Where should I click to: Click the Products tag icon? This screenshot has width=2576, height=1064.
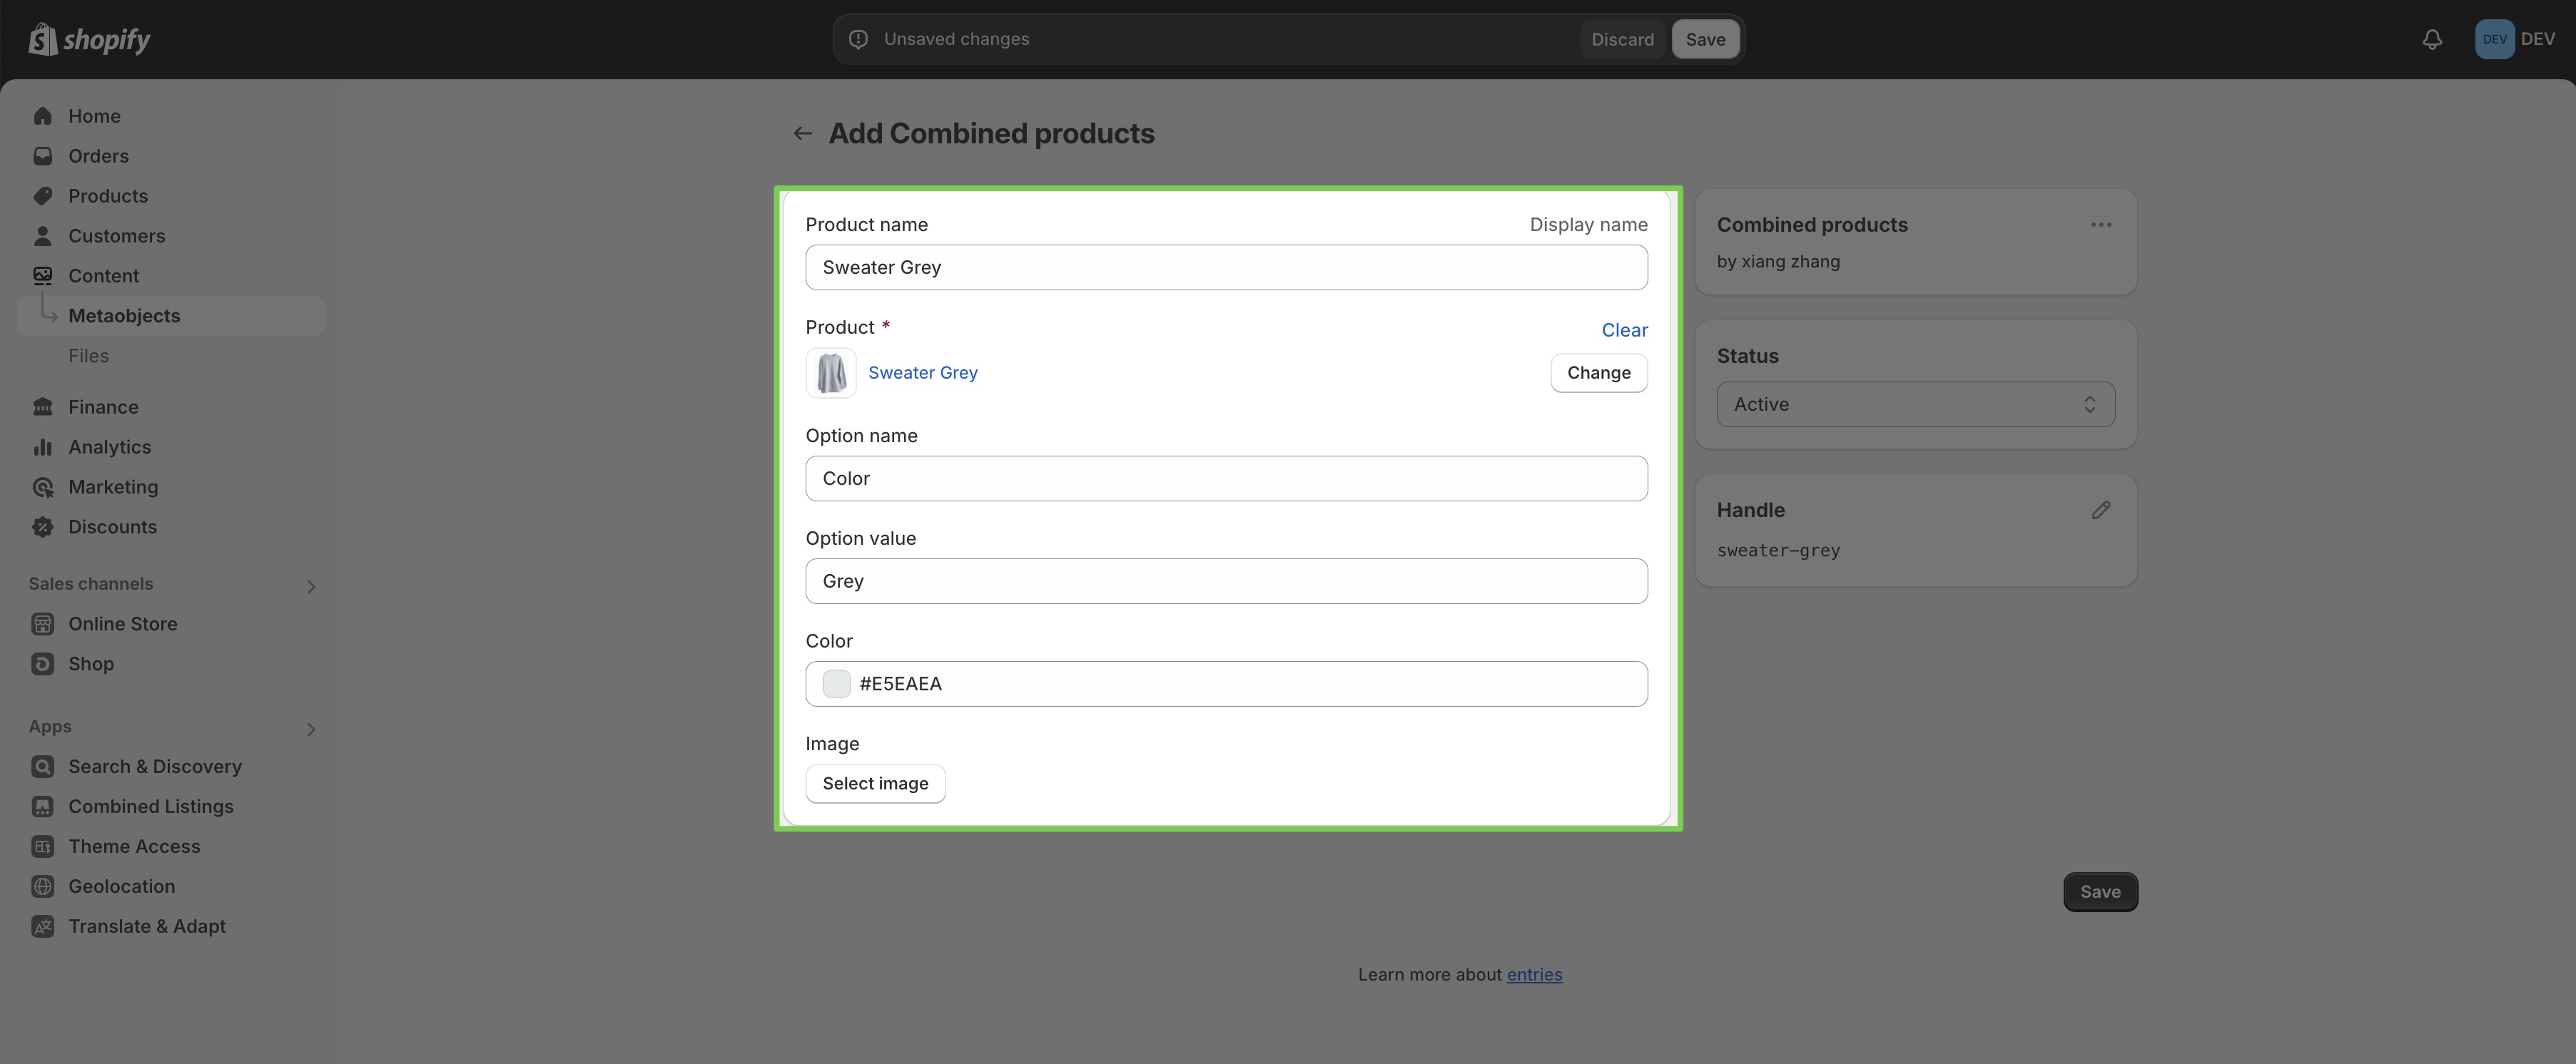42,196
